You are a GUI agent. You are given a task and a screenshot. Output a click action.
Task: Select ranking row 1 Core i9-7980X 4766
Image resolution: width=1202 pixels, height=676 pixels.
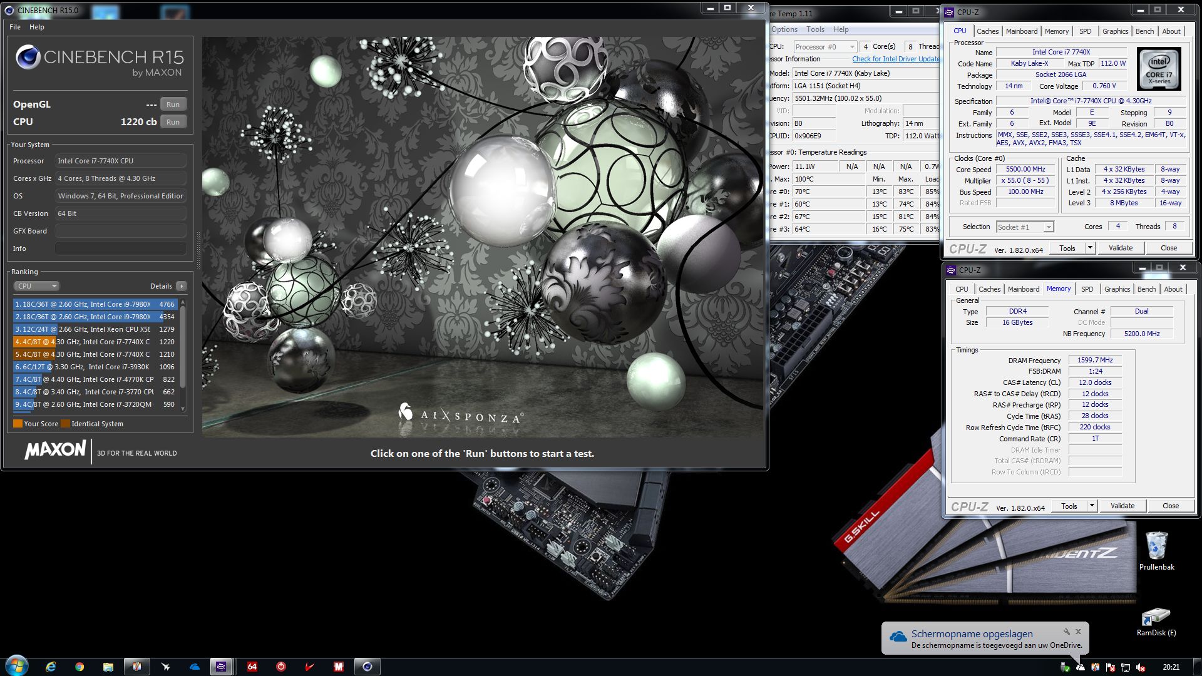click(95, 304)
